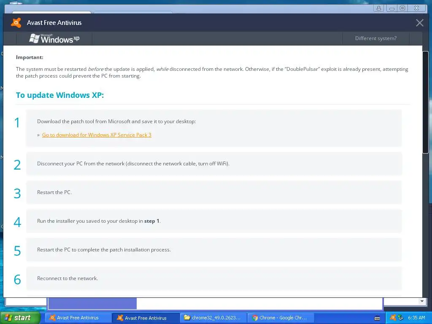Click the step 2 "Disconnect your PC" text
The image size is (432, 324).
[133, 164]
